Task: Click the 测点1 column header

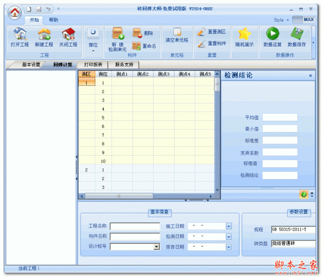Action: pyautogui.click(x=122, y=74)
